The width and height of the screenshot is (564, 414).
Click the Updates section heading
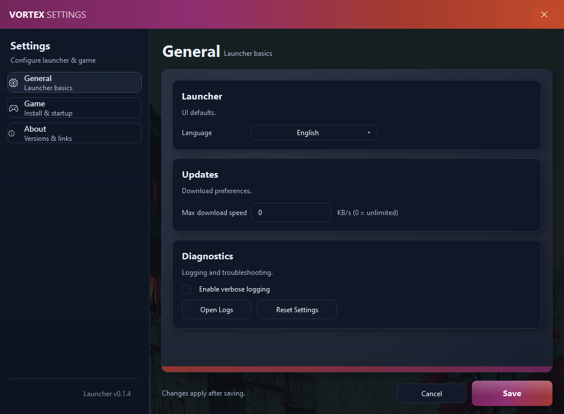click(x=200, y=174)
